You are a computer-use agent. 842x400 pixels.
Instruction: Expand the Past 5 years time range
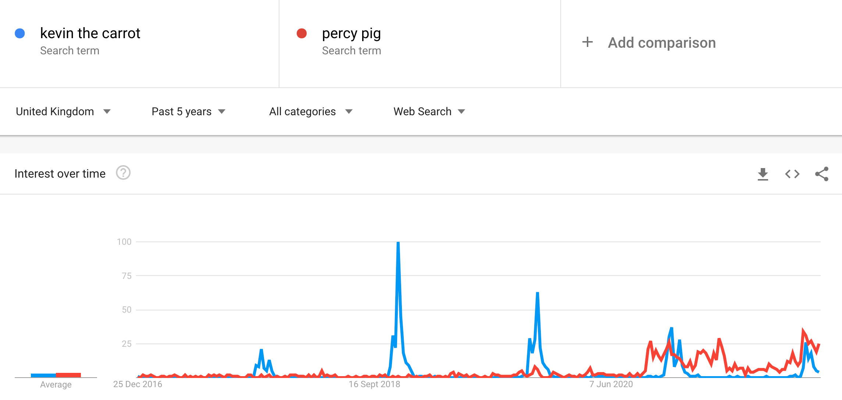[x=188, y=112]
